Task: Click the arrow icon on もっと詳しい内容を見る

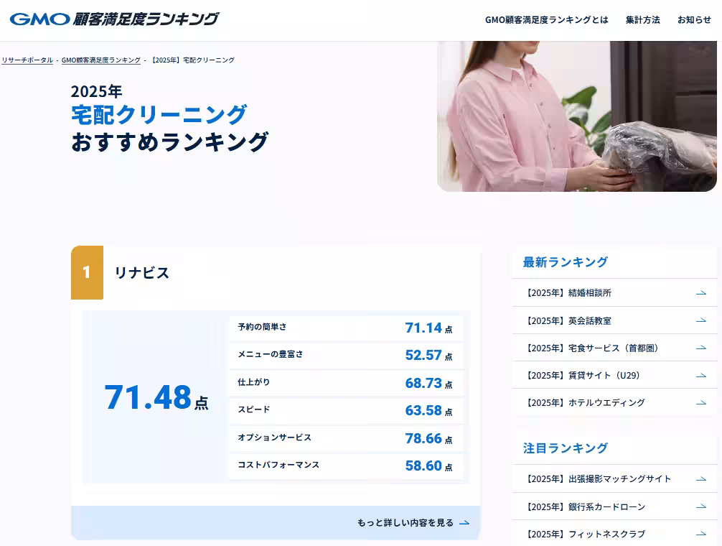Action: coord(464,523)
